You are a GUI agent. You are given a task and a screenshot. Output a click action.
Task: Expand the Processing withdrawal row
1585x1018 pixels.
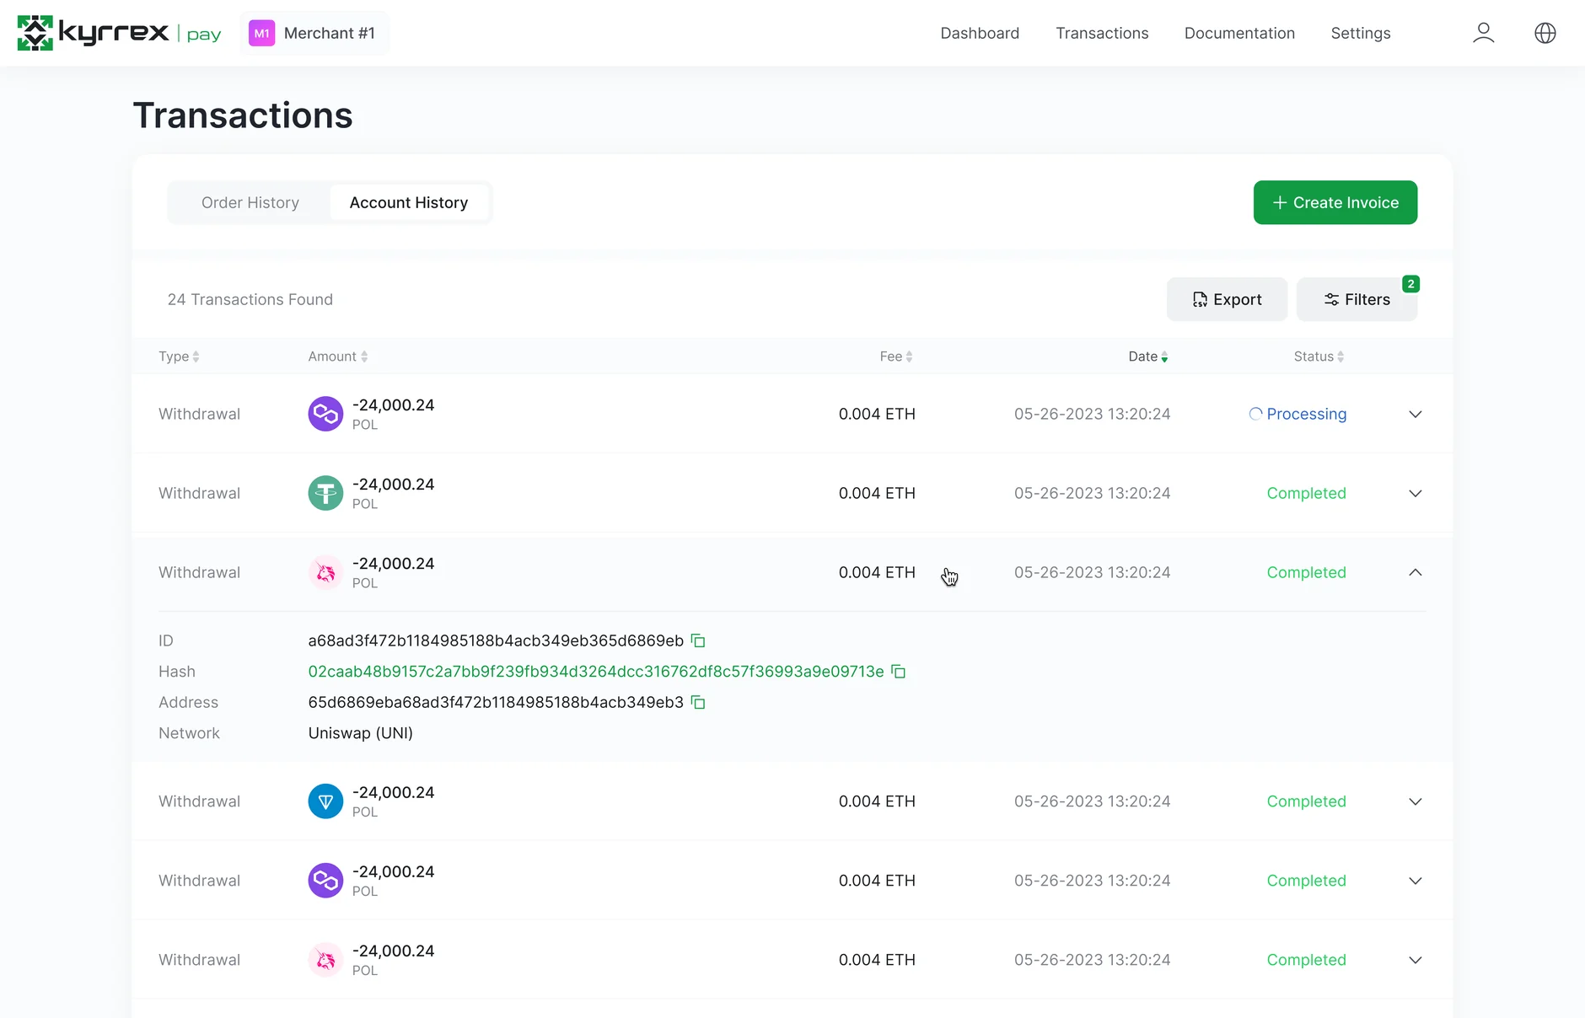pos(1416,414)
